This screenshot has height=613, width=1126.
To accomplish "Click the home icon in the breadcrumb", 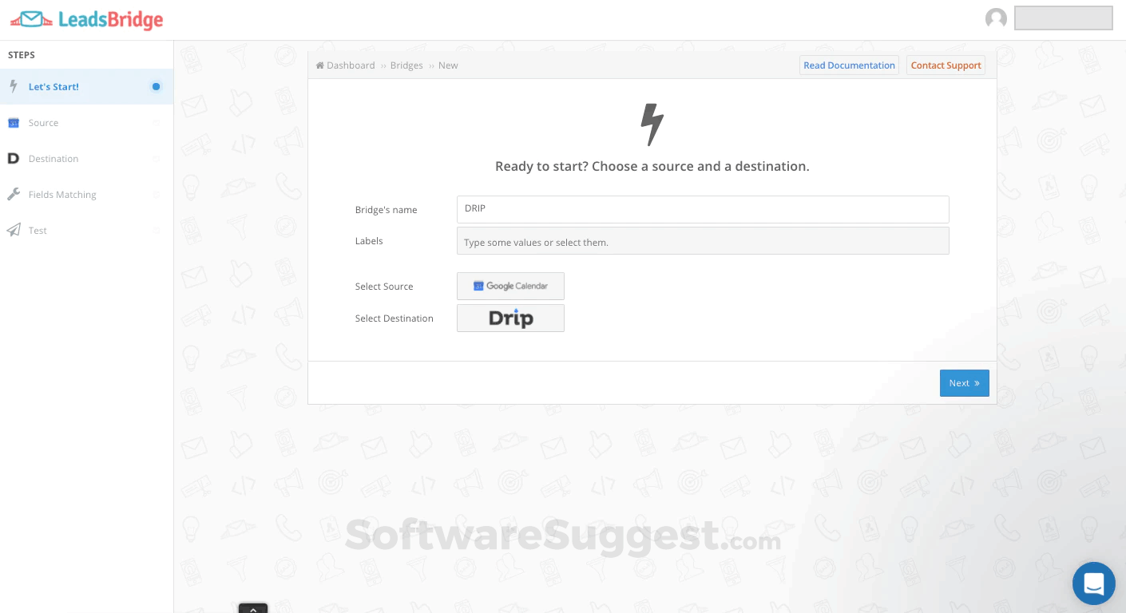I will point(319,65).
